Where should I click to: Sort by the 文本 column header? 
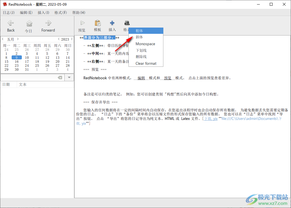pos(45,84)
